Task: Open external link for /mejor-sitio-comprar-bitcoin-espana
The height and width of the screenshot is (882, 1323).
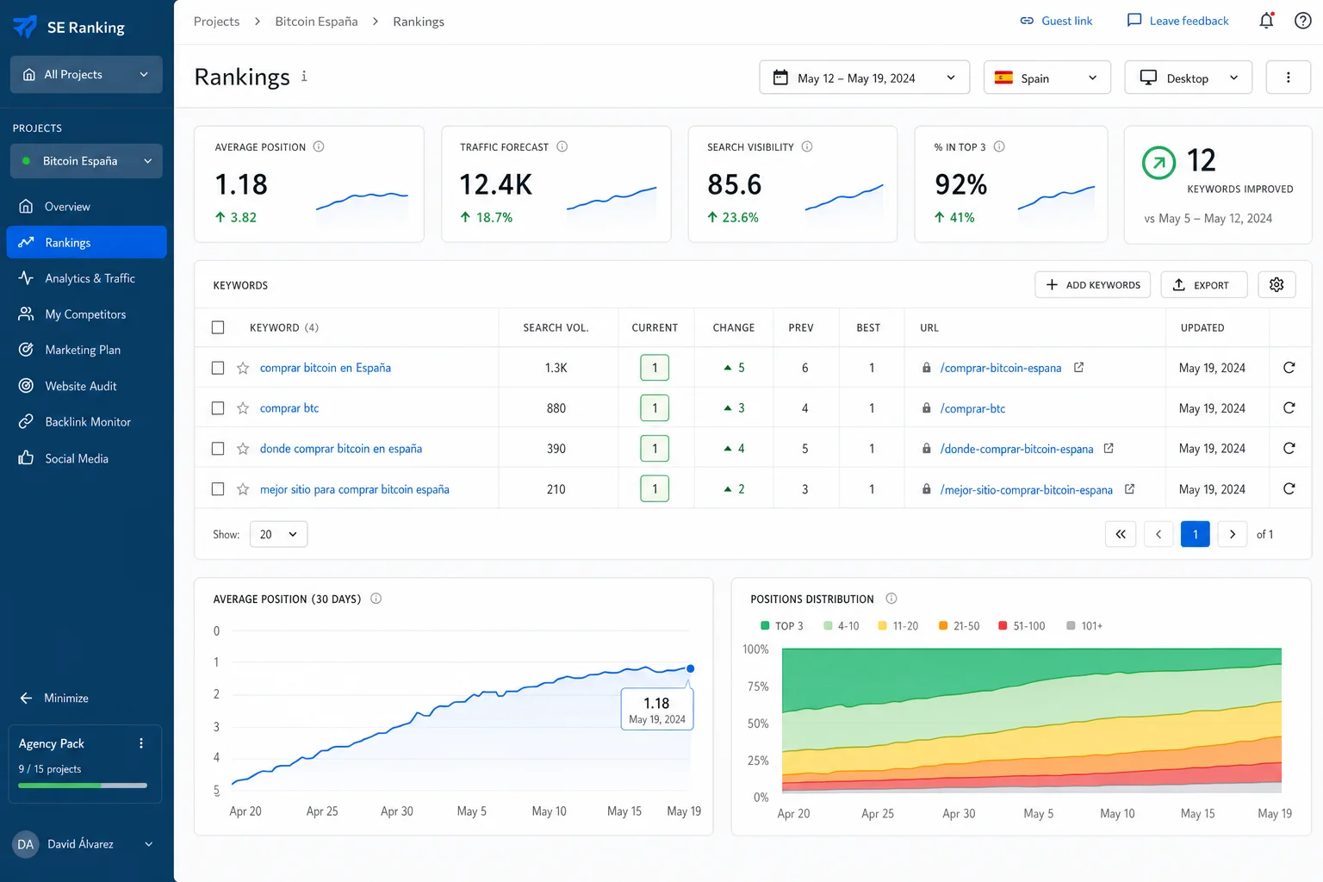Action: click(x=1129, y=488)
